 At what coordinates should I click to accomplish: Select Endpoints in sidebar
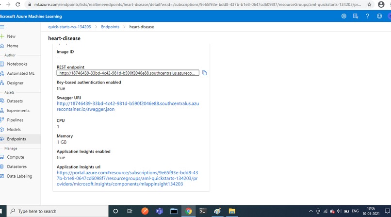pyautogui.click(x=20, y=139)
